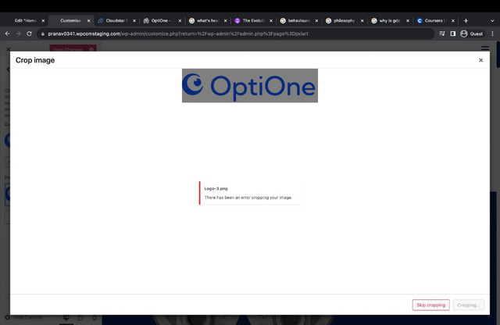Switch to the what's hea tab
Viewport: 500px width, 325px height.
pyautogui.click(x=208, y=21)
